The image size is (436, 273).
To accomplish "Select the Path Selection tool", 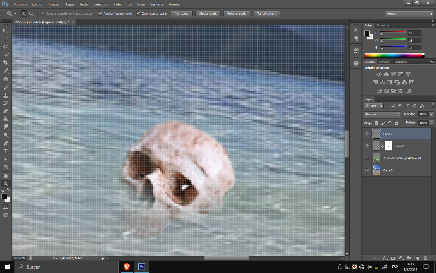I will pos(6,159).
